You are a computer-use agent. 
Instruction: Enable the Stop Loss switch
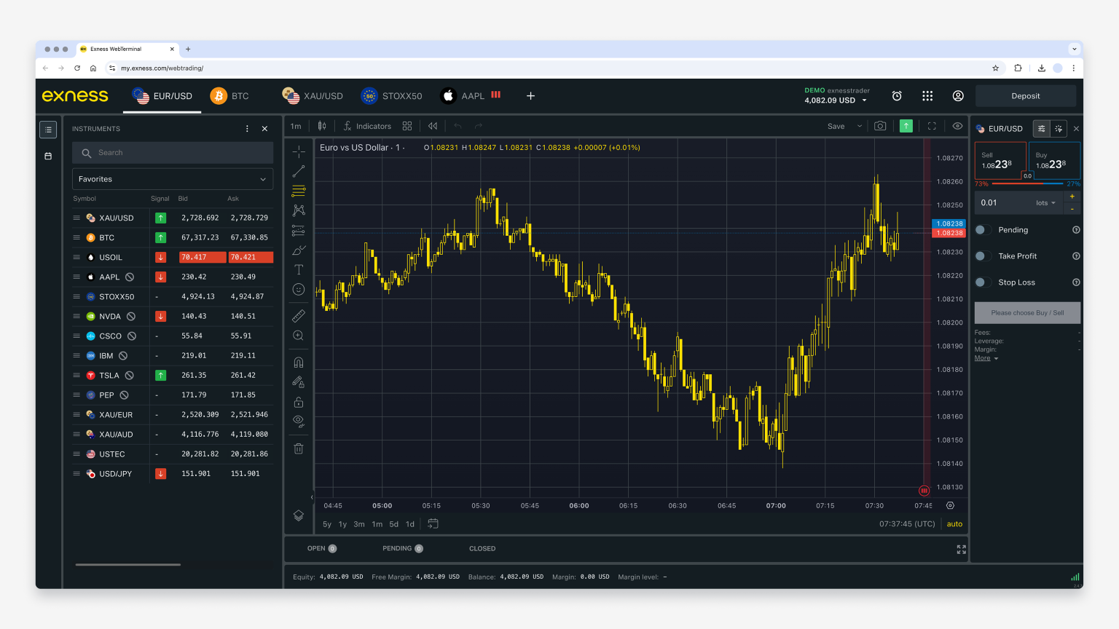pos(983,282)
